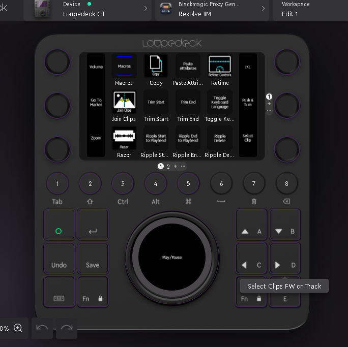The height and width of the screenshot is (347, 348).
Task: Click the redo arrow at bottom
Action: [67, 328]
